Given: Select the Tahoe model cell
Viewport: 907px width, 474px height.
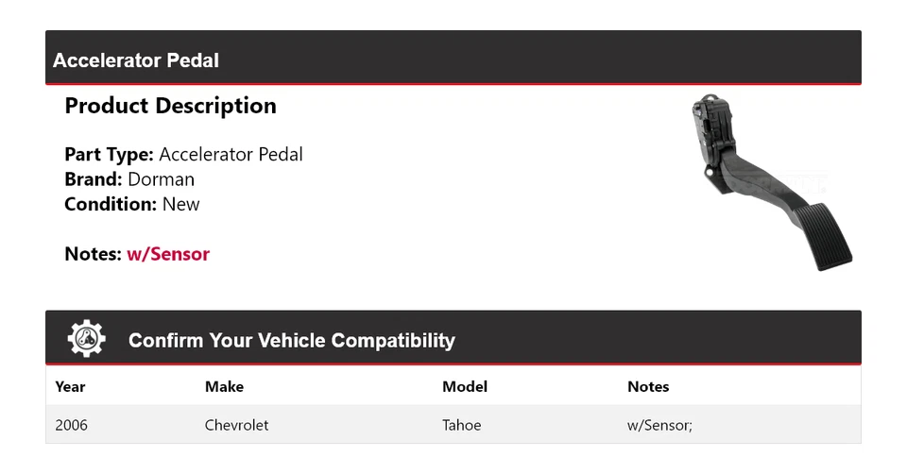Looking at the screenshot, I should coord(462,425).
